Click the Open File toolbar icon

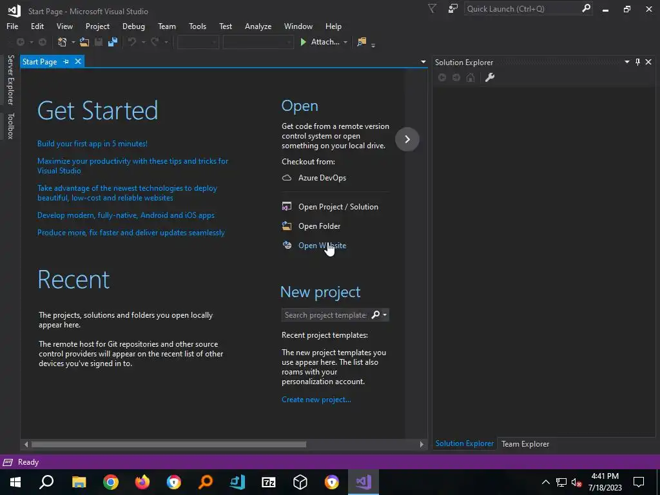click(84, 42)
